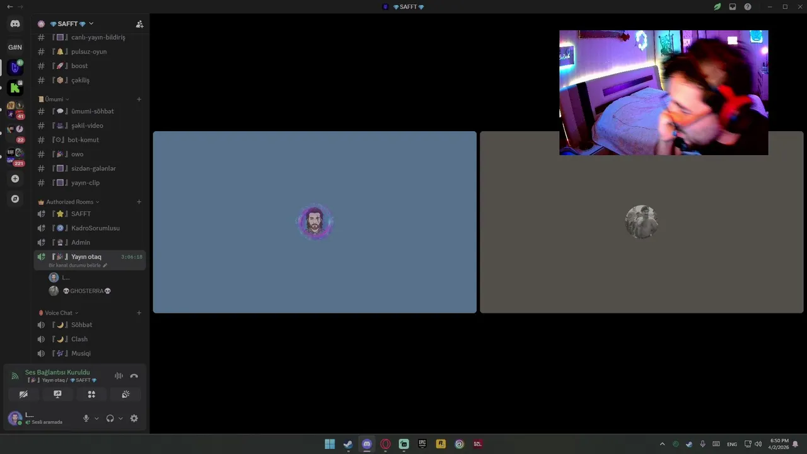This screenshot has width=807, height=454.
Task: Go back using title bar arrow
Action: [9, 7]
